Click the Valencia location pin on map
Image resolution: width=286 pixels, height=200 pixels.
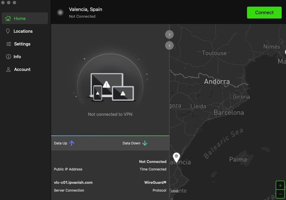point(176,157)
